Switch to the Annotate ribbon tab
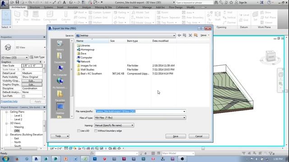Viewport: 289px width, 162px height. tap(73, 7)
